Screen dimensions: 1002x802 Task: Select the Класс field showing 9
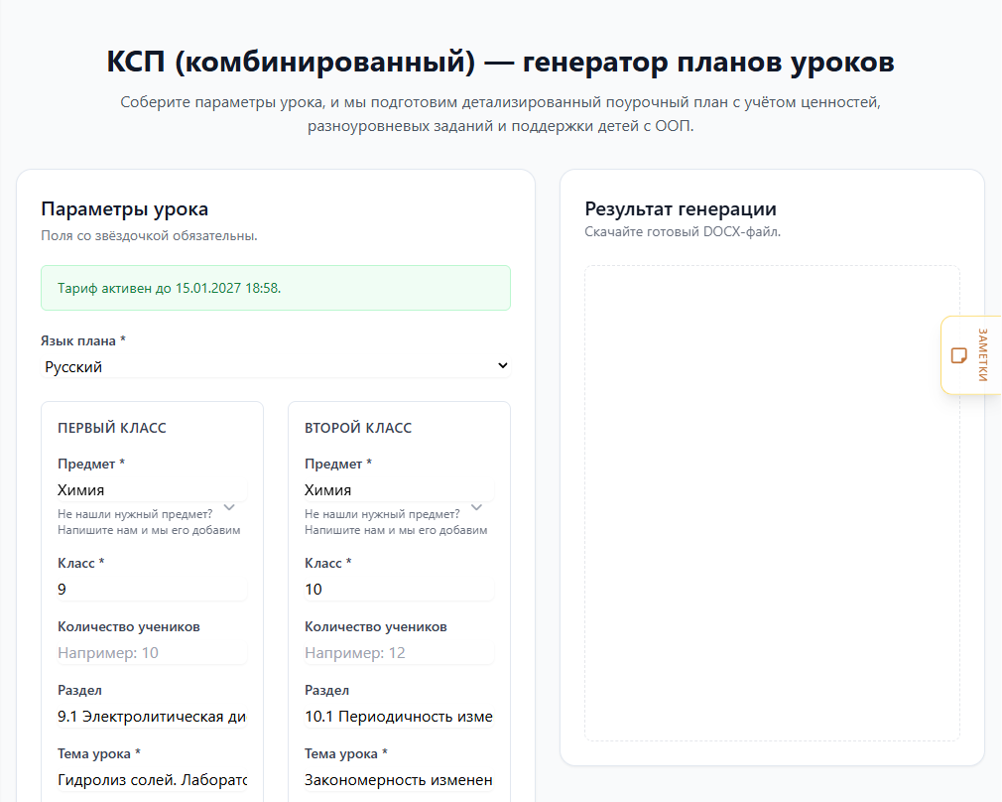[x=152, y=589]
